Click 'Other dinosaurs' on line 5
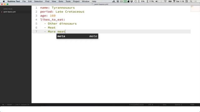The width and height of the screenshot is (200, 112). pos(62,24)
